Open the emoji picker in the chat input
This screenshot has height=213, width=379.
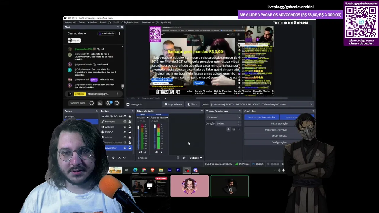[x=91, y=103]
